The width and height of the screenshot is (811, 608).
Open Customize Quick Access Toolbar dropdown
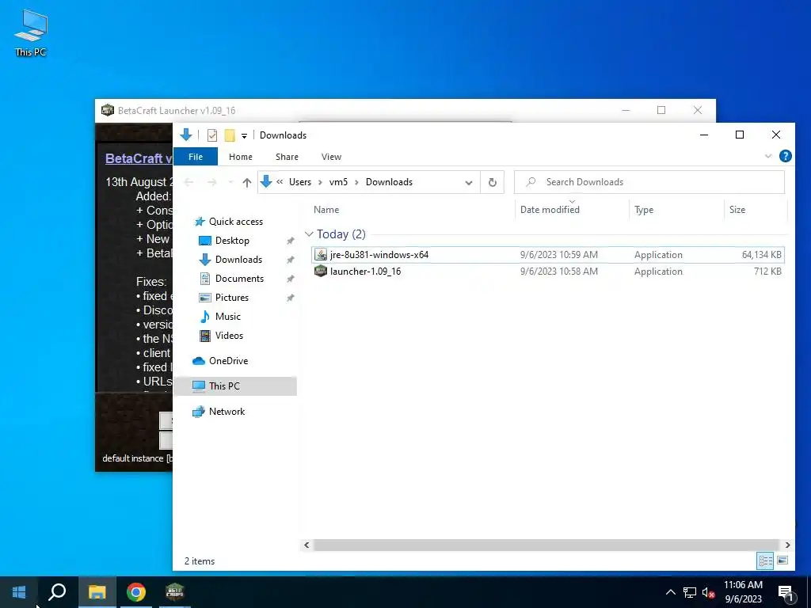click(244, 136)
